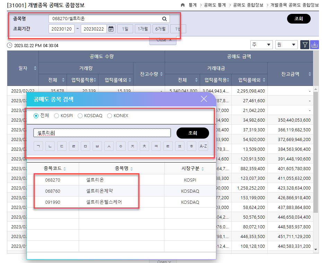Go to 공매도 종합정보 in breadcrumb
Screen dimensions: 328x263
pyautogui.click(x=248, y=5)
